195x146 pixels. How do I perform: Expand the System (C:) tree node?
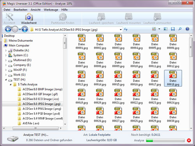coord(6,55)
